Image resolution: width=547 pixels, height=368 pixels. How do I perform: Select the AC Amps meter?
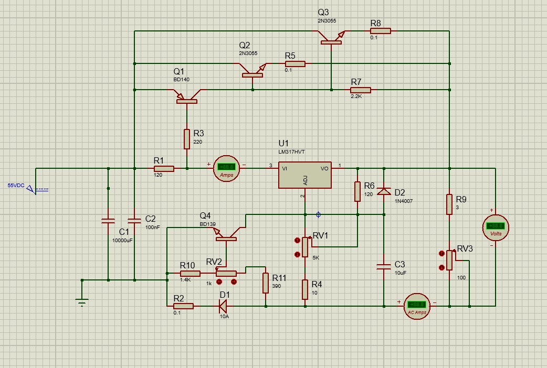click(x=417, y=306)
